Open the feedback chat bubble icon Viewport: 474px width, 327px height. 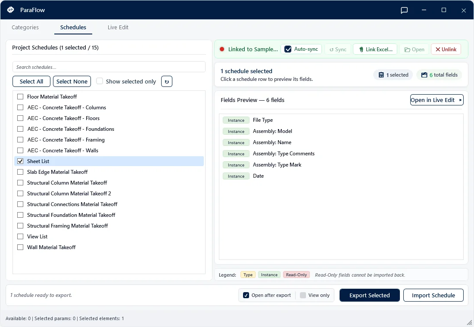(404, 10)
